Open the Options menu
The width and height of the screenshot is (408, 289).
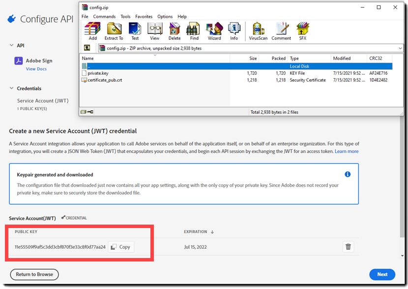point(165,16)
